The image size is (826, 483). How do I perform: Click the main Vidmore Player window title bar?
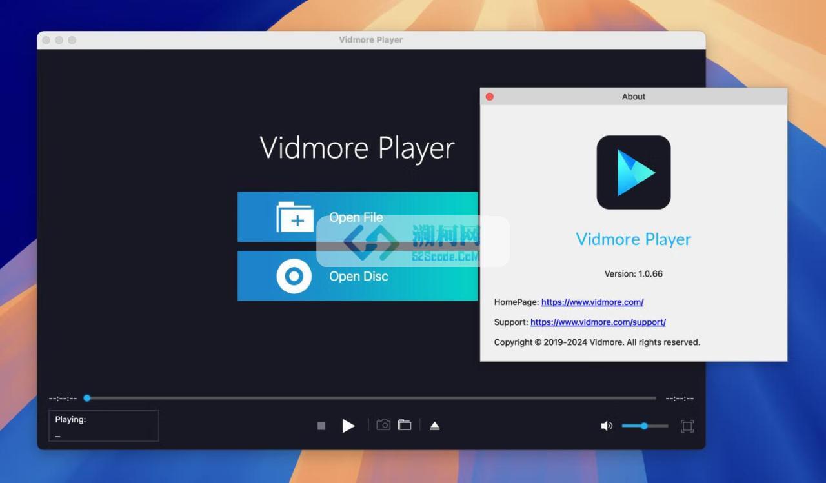[371, 40]
